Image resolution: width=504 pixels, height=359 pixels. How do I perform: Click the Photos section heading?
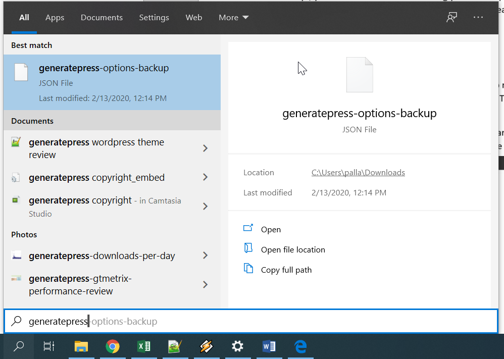click(24, 235)
